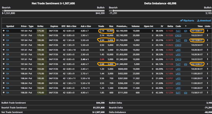
Task: Click CNCO code in the 10:22:59 ET row
Action: tap(178, 35)
